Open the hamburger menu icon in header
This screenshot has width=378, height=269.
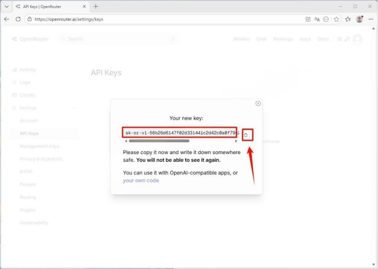339,39
